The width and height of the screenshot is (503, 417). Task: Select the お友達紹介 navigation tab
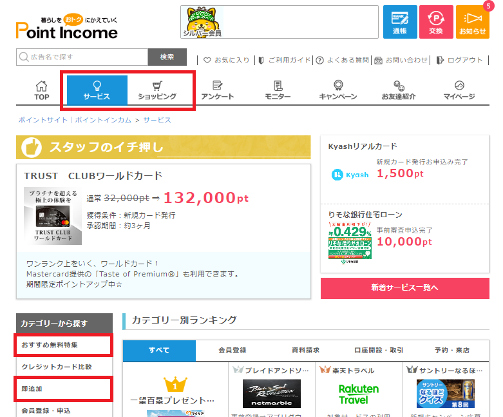399,90
